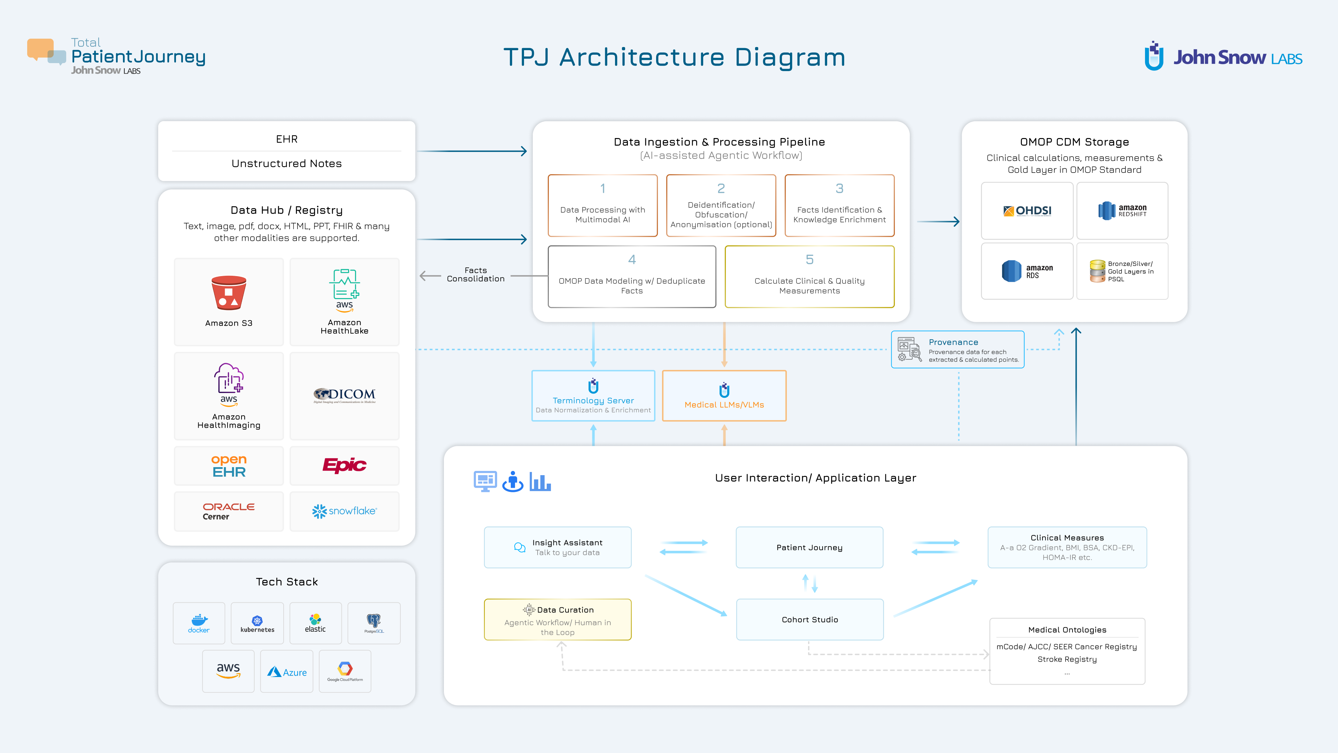Click the Data Curation AI chip icon
Viewport: 1338px width, 753px height.
point(529,610)
